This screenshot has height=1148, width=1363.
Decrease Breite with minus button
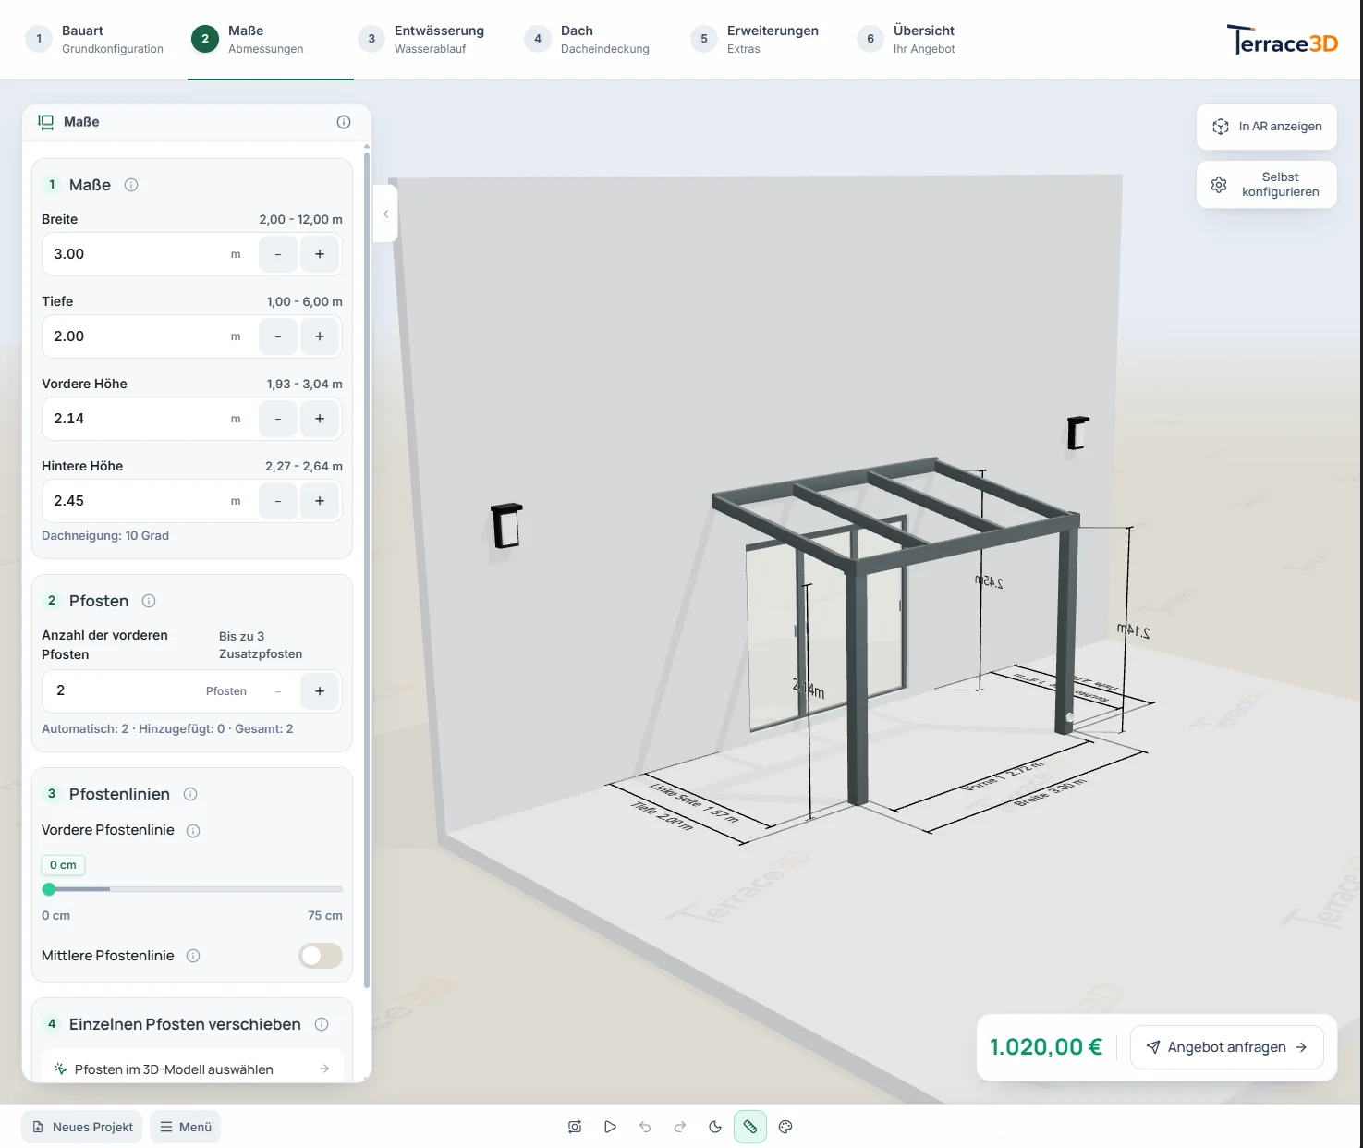[x=278, y=254]
